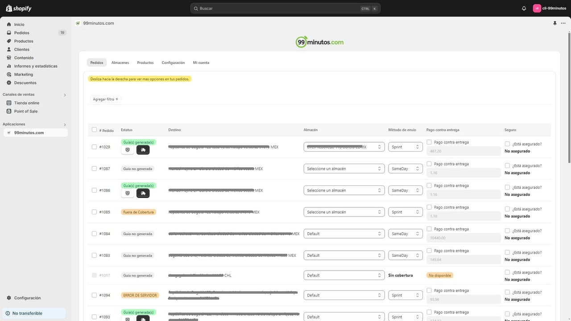
Task: Open the three-dot app menu
Action: [x=563, y=23]
